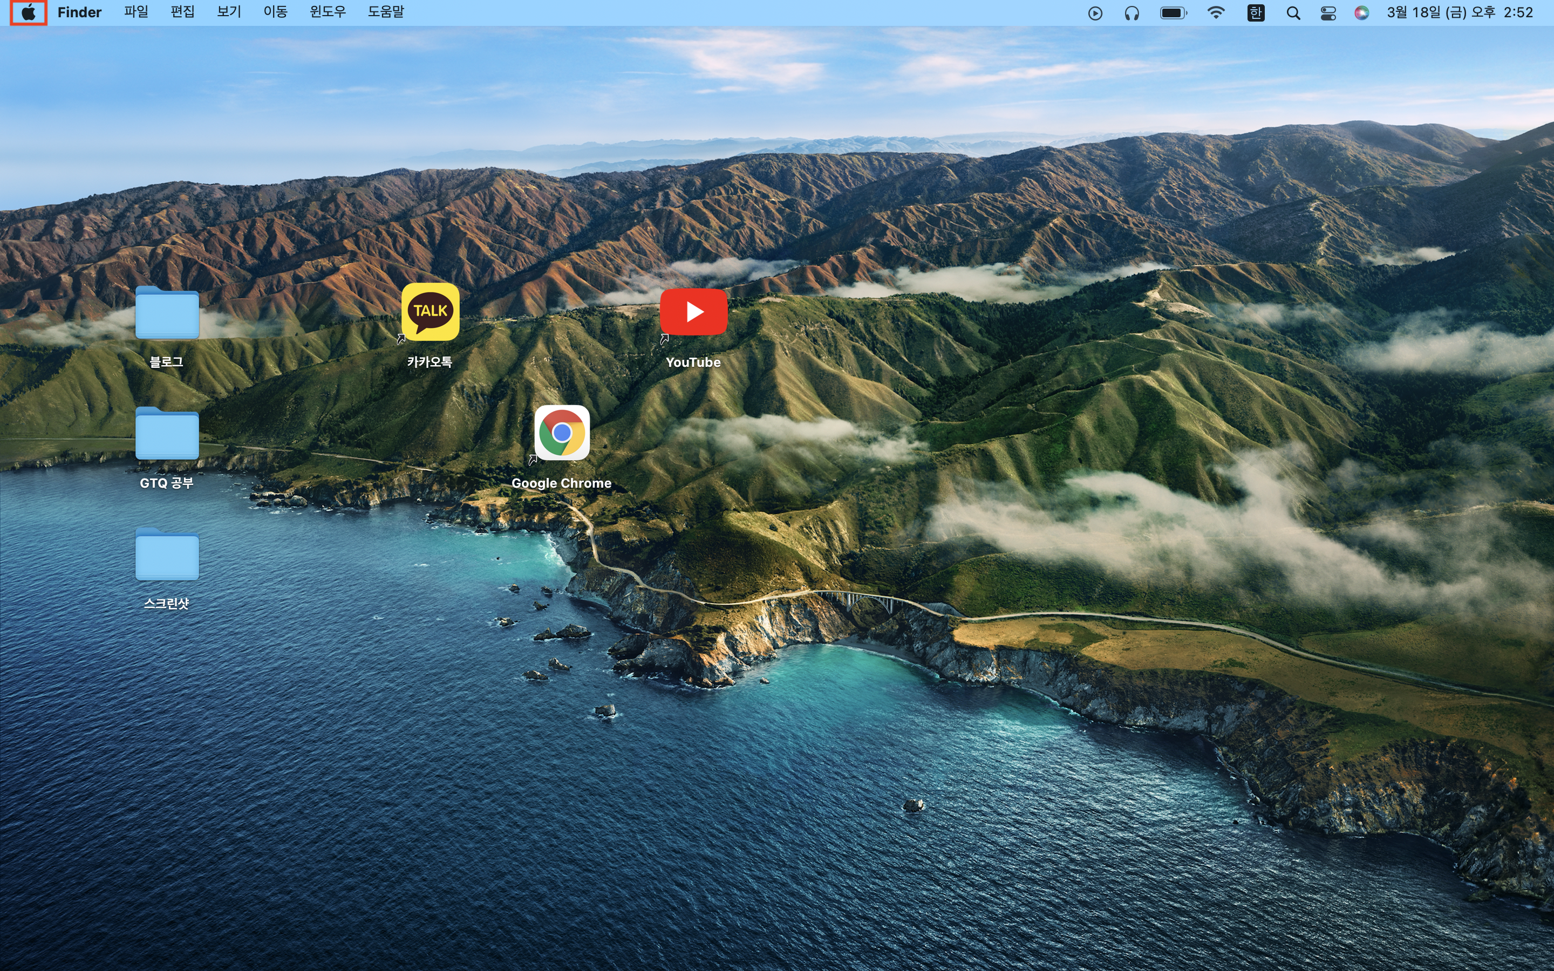The width and height of the screenshot is (1554, 971).
Task: Open the Apple menu
Action: coord(28,12)
